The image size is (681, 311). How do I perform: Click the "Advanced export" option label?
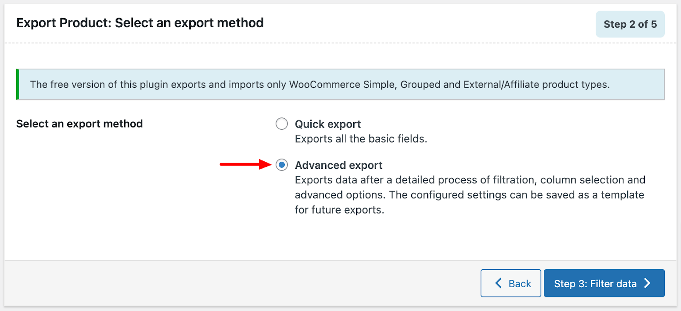click(x=339, y=165)
